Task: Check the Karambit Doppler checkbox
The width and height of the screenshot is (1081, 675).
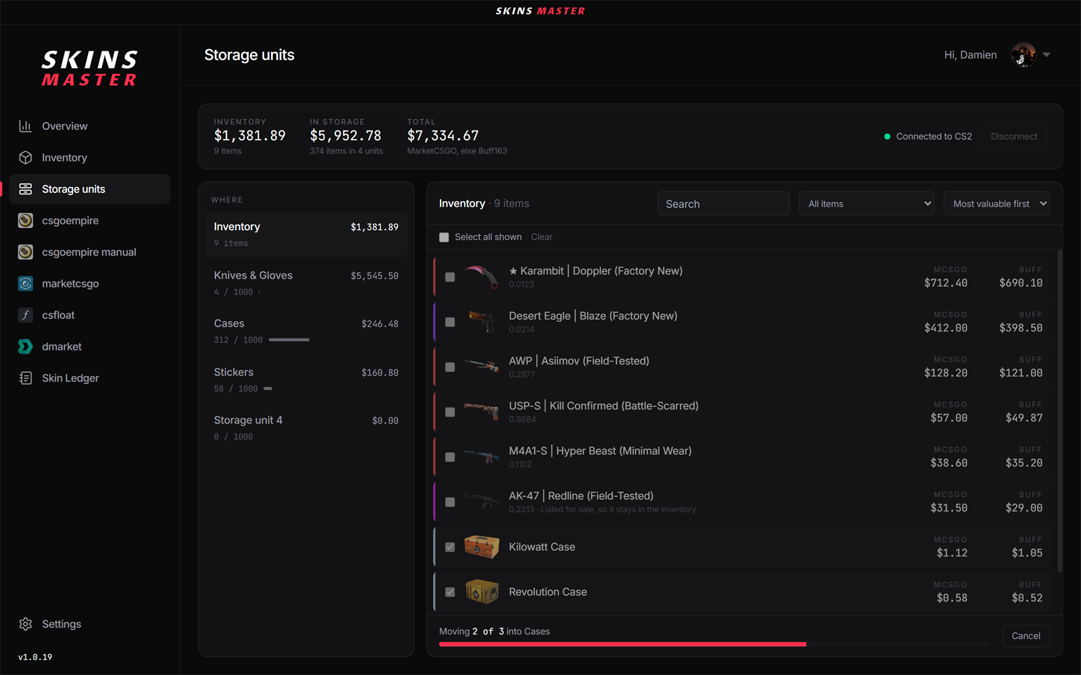Action: click(450, 277)
